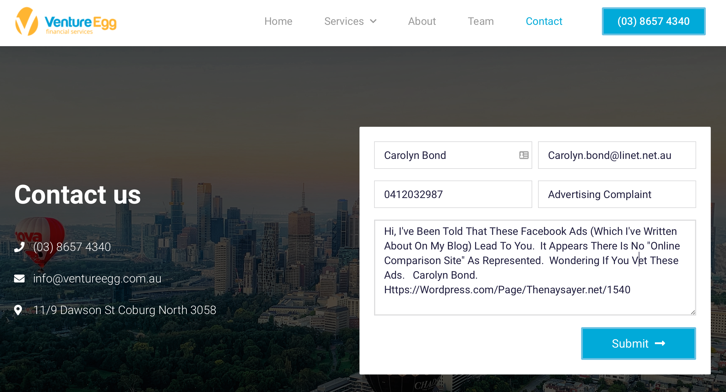Click the Advertising Complaint subject field
This screenshot has height=392, width=726.
point(617,194)
